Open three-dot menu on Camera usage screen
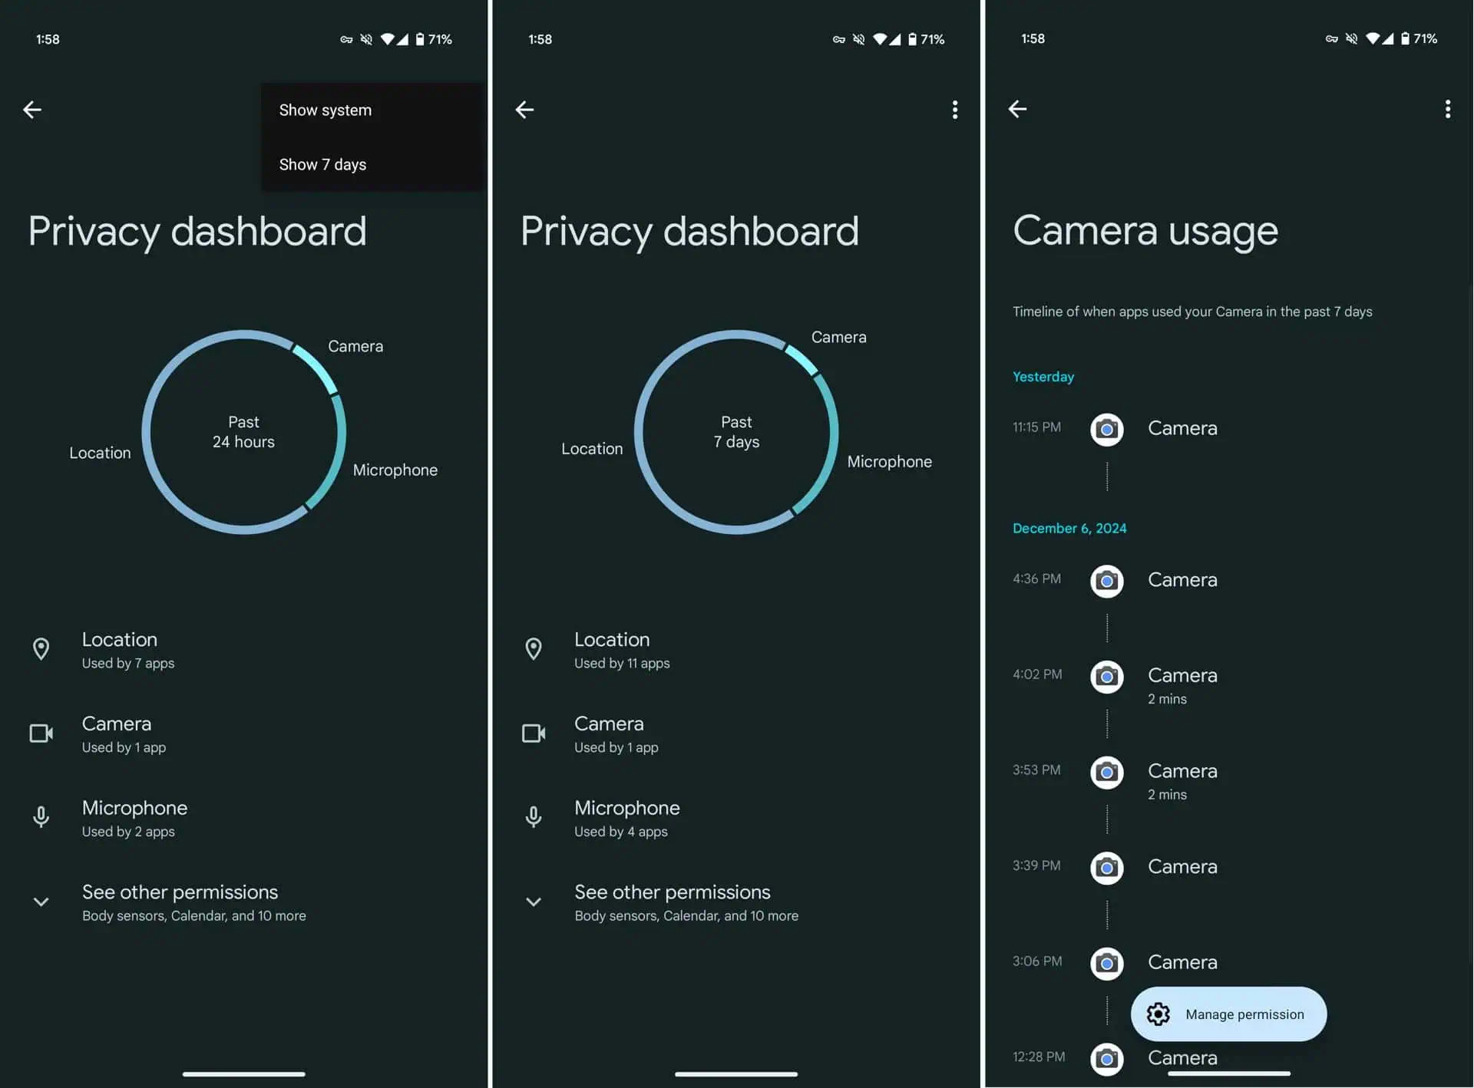The width and height of the screenshot is (1474, 1088). tap(1447, 109)
